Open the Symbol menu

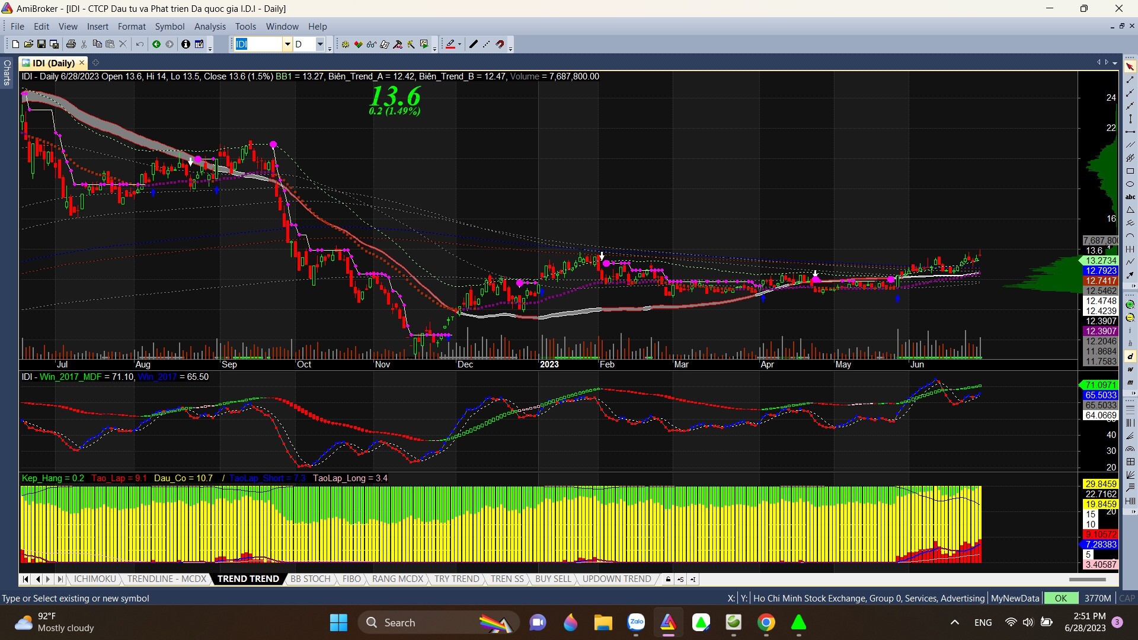[x=170, y=26]
